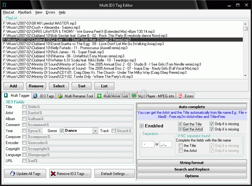
Task: Click the Default Settings button
Action: click(115, 173)
